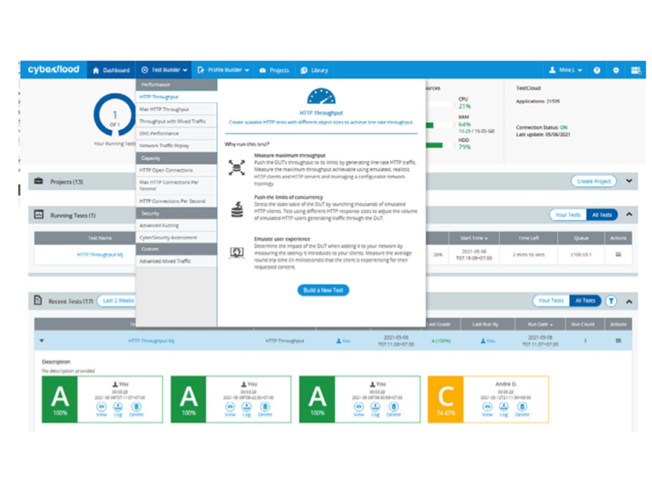Open the Test Builder dropdown
This screenshot has width=652, height=489.
(x=164, y=70)
